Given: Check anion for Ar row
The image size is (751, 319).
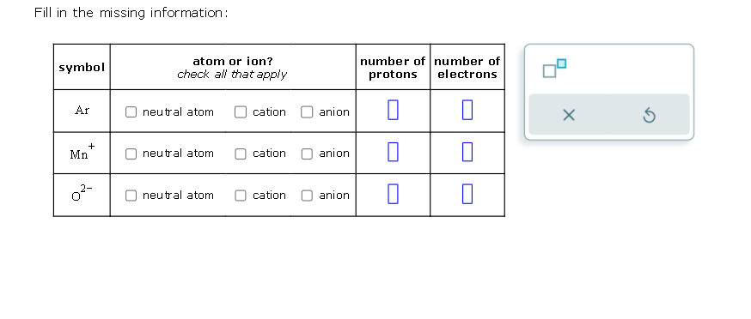Looking at the screenshot, I should click(x=307, y=112).
